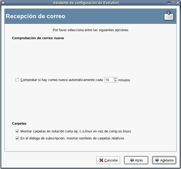Decrease minutes with the spinner down arrow

click(x=116, y=81)
